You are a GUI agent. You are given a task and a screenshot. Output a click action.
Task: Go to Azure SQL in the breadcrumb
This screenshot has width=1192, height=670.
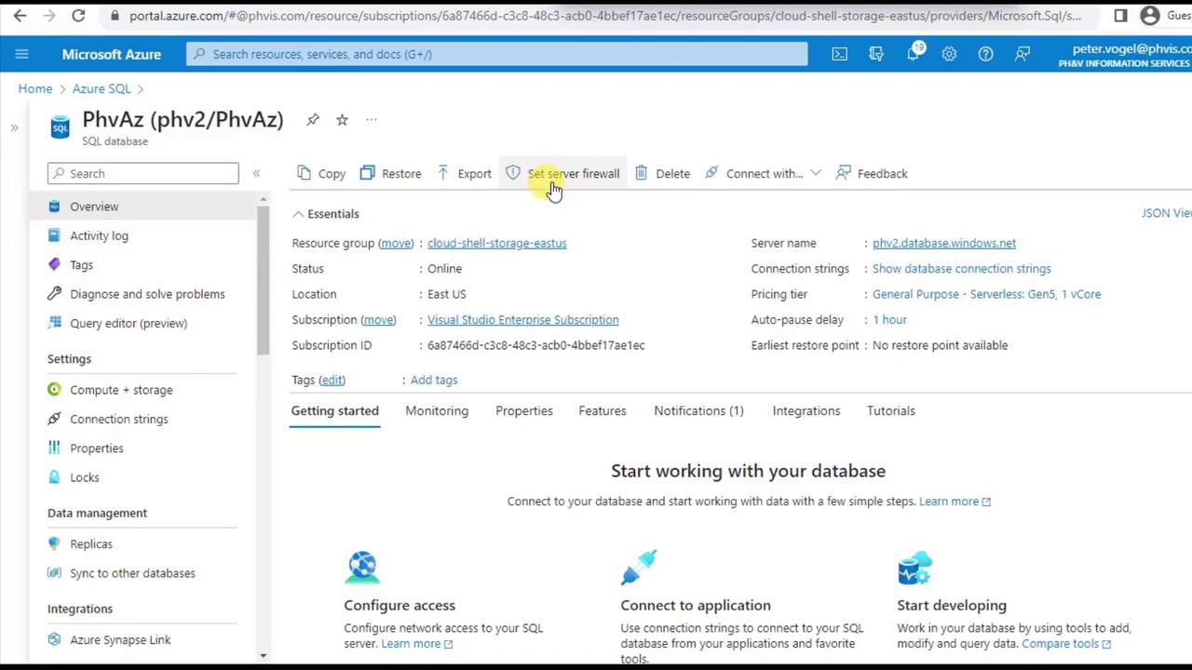coord(102,88)
